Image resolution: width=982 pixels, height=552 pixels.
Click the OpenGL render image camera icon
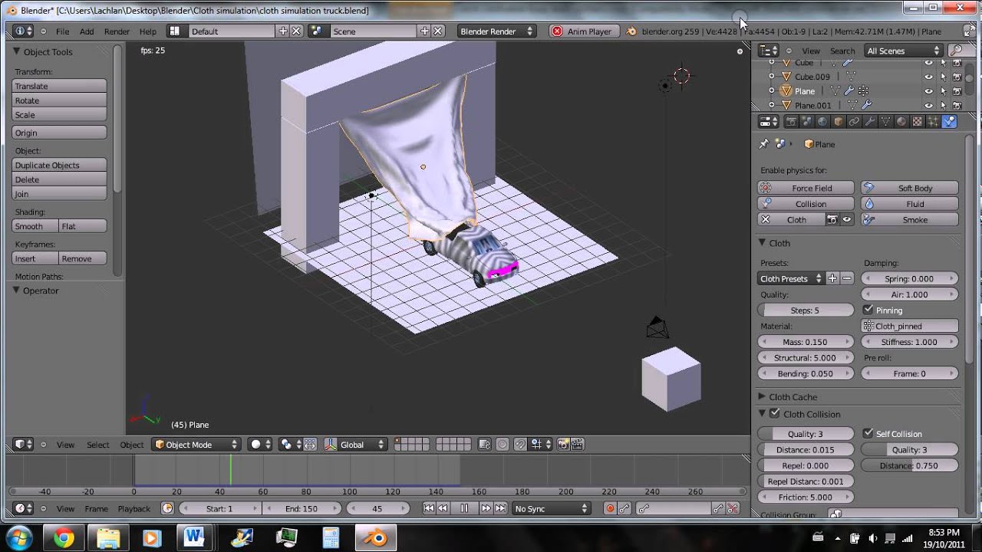coord(563,444)
